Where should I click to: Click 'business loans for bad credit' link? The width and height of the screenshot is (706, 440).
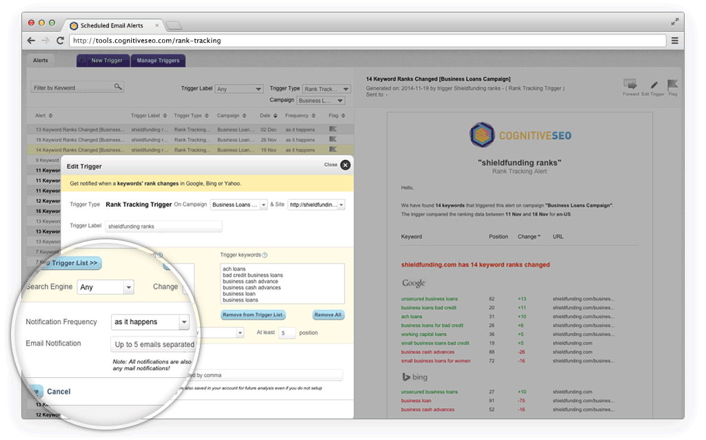pyautogui.click(x=432, y=325)
